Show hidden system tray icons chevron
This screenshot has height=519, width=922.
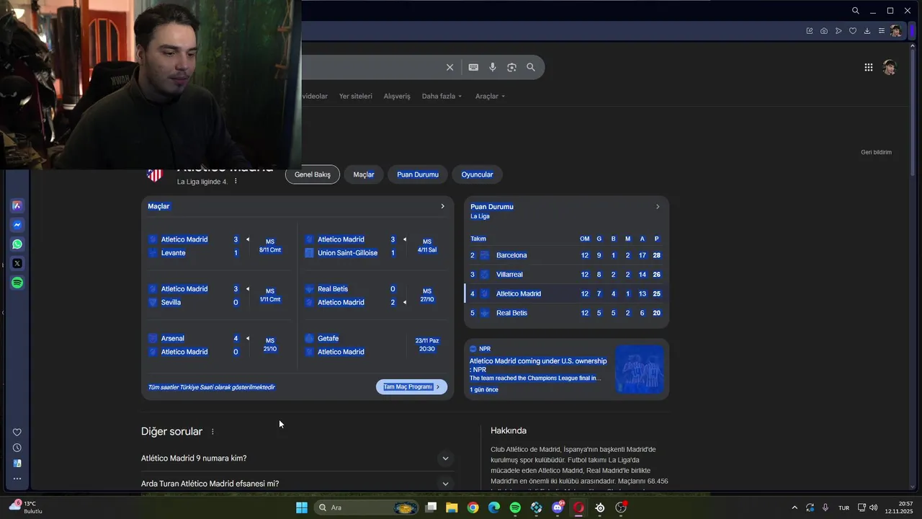[x=795, y=507]
